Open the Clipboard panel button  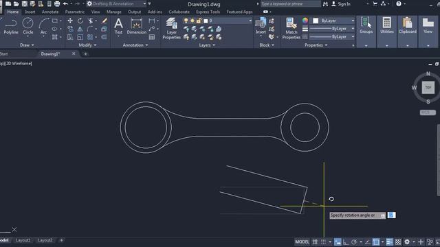click(x=408, y=32)
